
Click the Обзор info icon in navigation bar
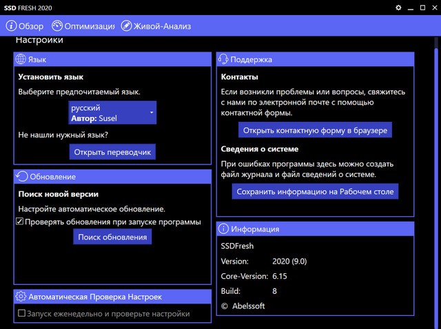pos(12,26)
